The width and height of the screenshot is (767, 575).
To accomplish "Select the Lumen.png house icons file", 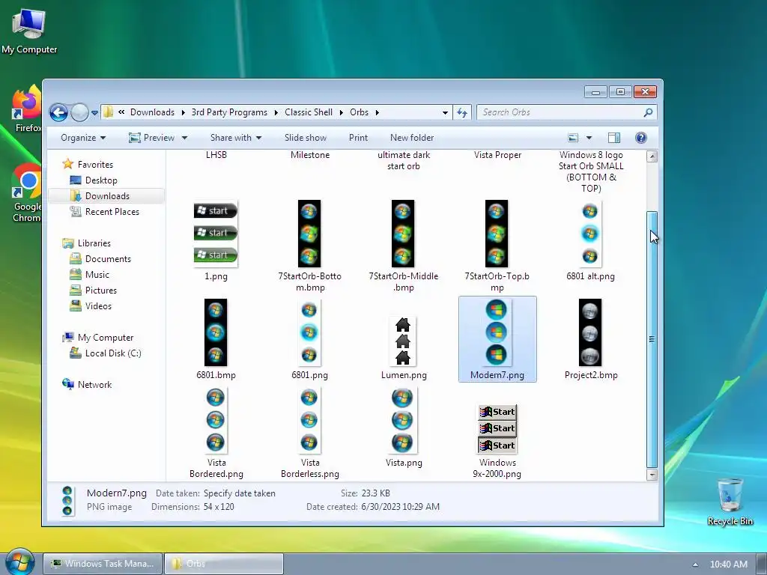I will [402, 341].
